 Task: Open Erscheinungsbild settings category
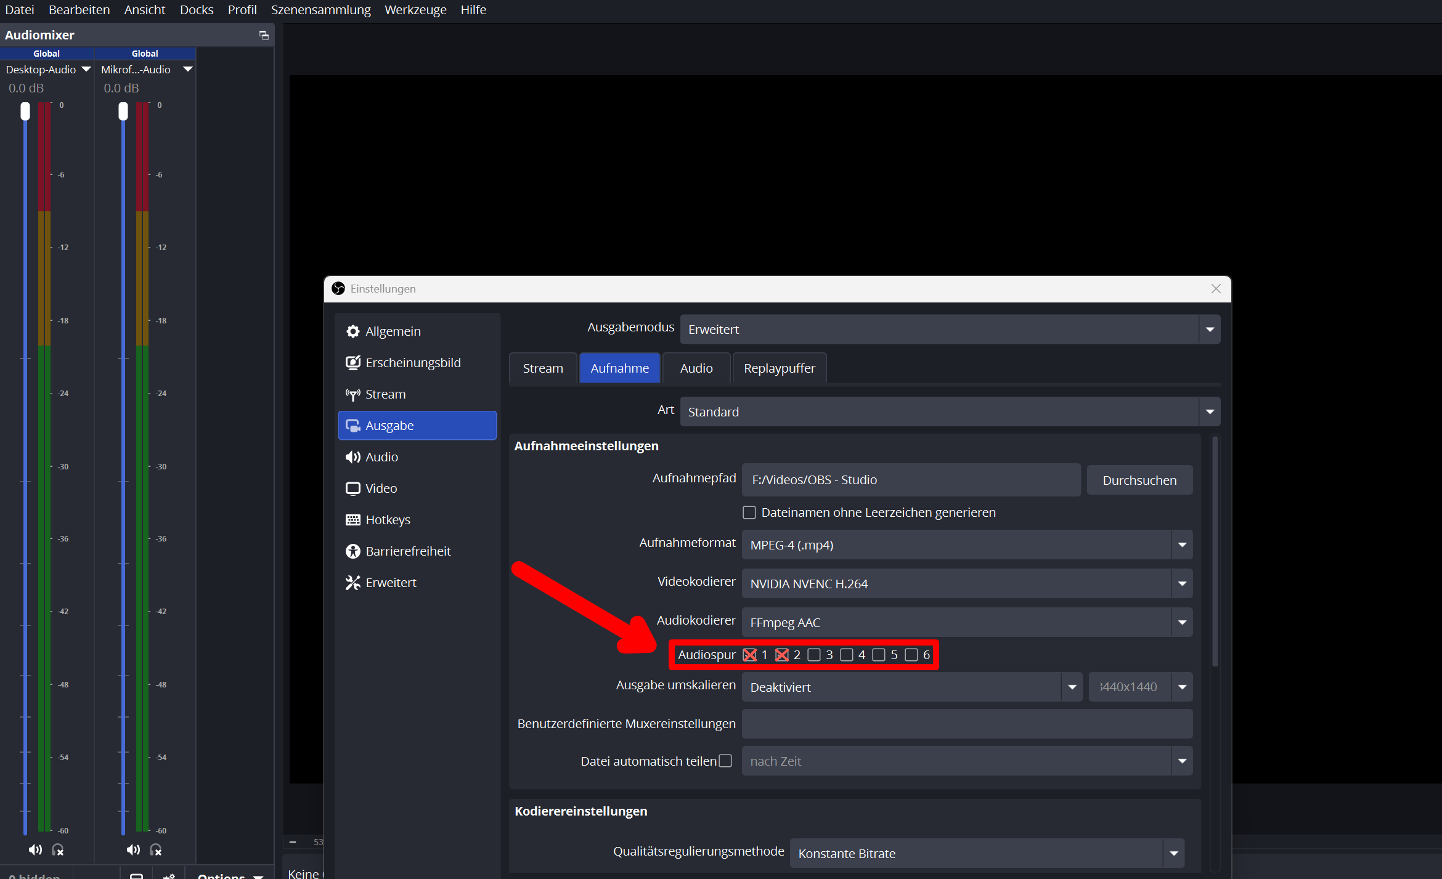click(x=412, y=363)
